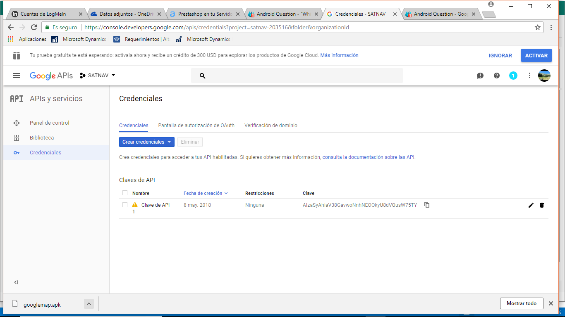Open consulta la documentación sobre las API link

click(369, 157)
